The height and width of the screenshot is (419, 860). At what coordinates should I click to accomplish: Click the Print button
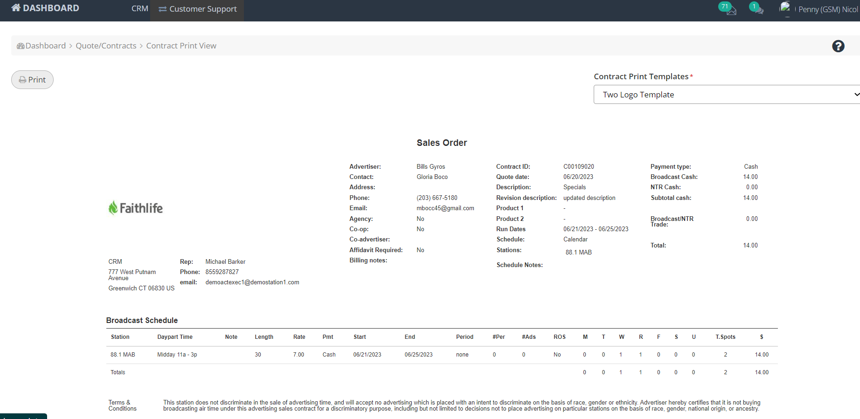(x=32, y=80)
